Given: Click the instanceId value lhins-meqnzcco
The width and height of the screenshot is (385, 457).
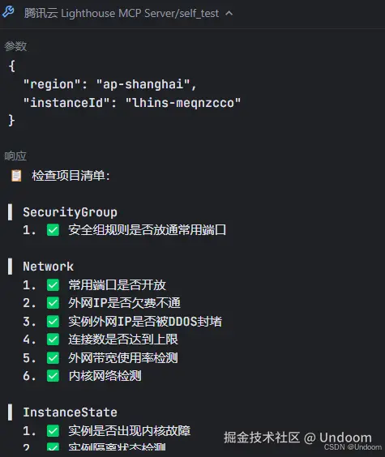Looking at the screenshot, I should (x=183, y=103).
